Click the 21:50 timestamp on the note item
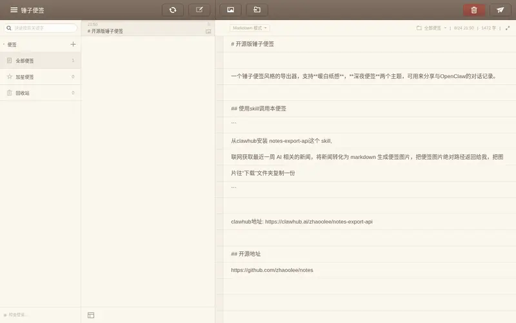The image size is (516, 323). 92,25
